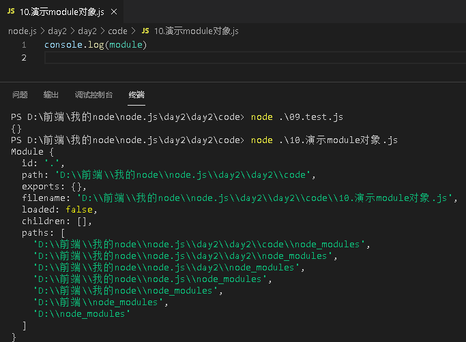Viewport: 466px width, 342px height.
Task: Click terminal command node .\10.演示module对象.js
Action: tap(324, 140)
